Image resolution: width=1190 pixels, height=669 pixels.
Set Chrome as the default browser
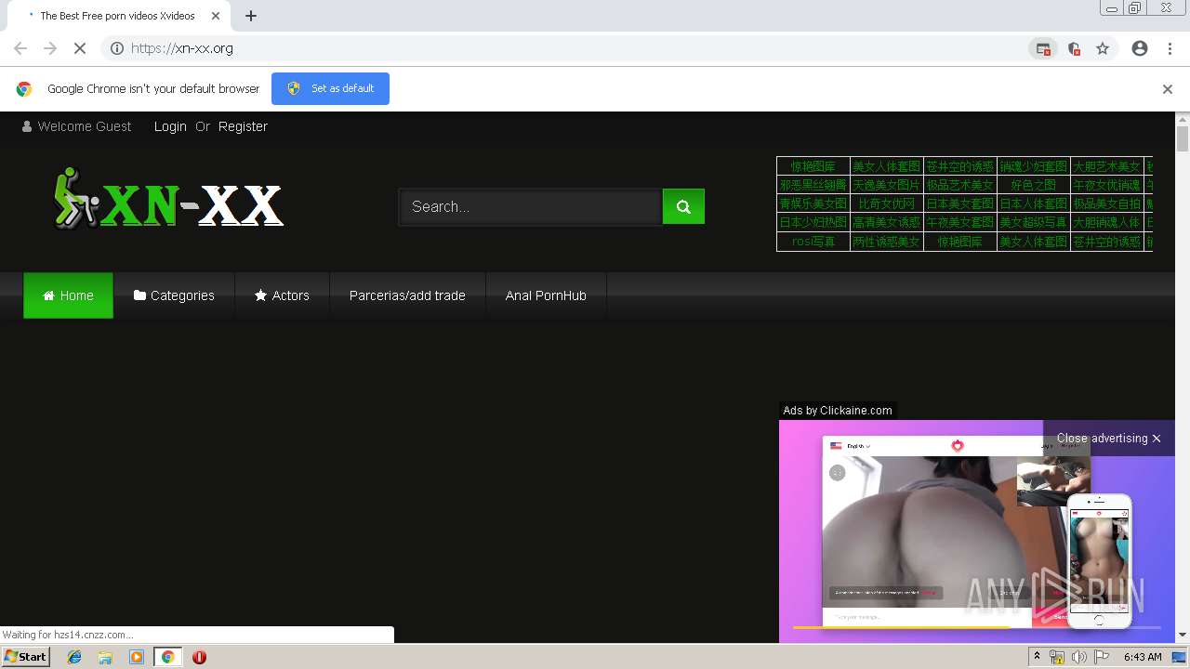coord(330,88)
